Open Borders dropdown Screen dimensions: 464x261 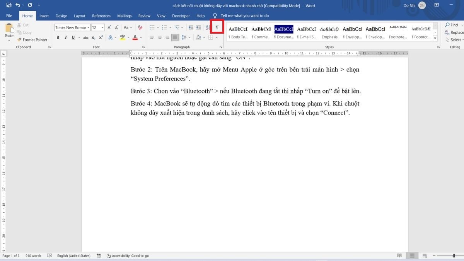217,38
